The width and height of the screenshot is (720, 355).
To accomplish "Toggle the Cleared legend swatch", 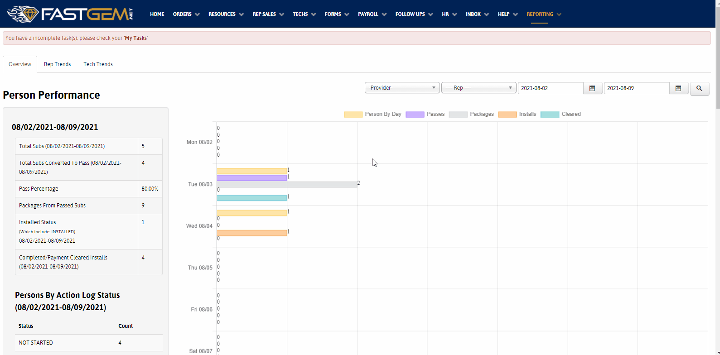I will (550, 115).
